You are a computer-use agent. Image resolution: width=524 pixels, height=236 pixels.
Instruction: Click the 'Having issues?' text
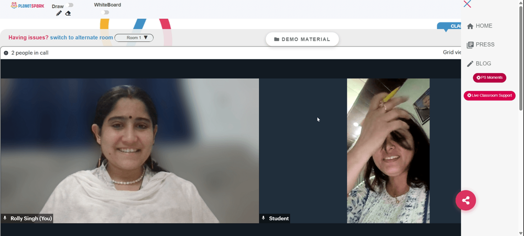coord(28,38)
